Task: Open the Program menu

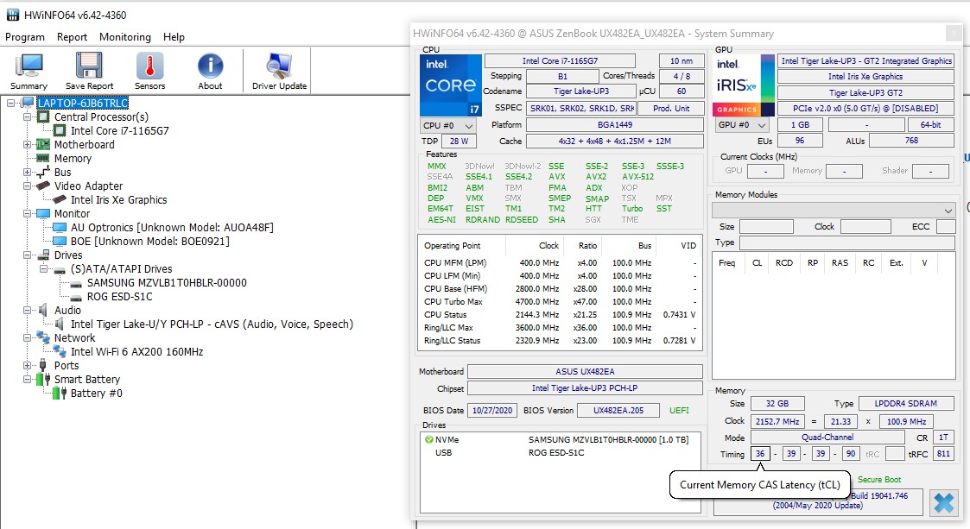Action: [25, 37]
